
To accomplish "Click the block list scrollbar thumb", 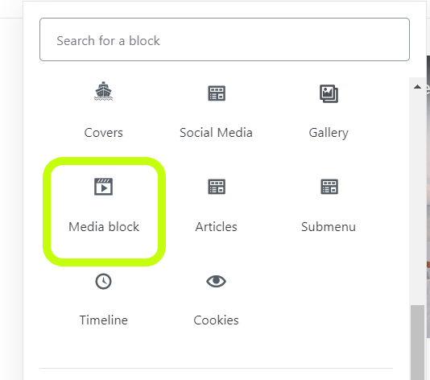I will point(417,342).
